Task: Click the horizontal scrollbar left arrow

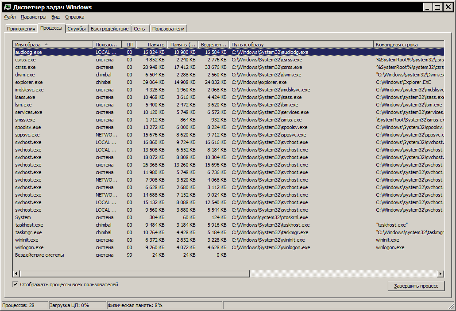Action: (x=16, y=273)
